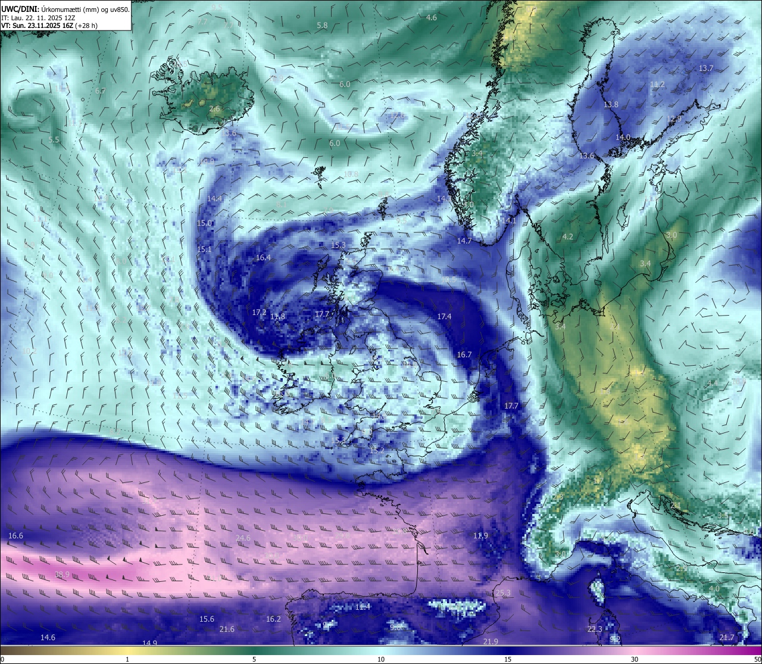Click the 22.3 value near Sardinia
762x664 pixels.
click(595, 629)
